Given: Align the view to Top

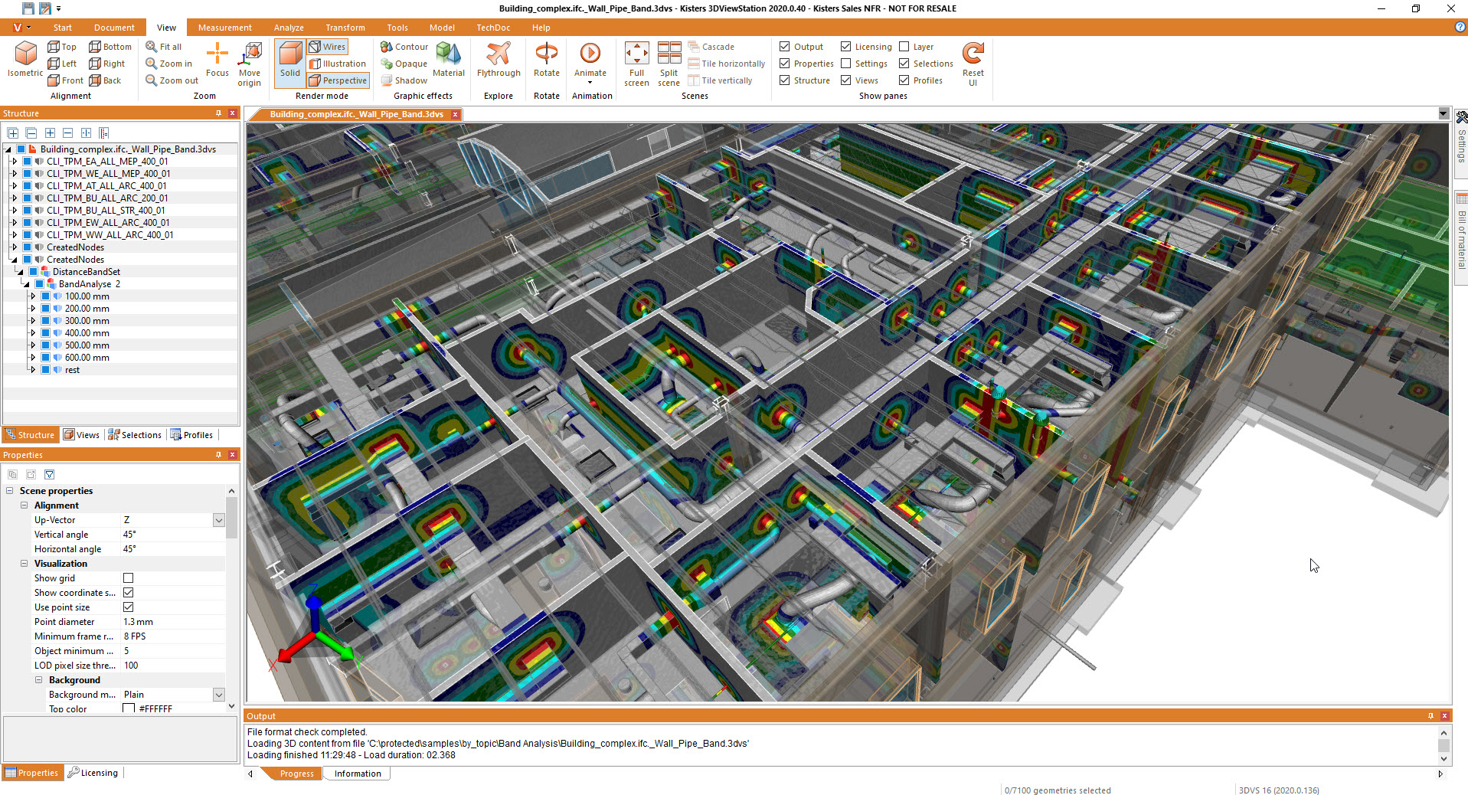Looking at the screenshot, I should (x=62, y=47).
